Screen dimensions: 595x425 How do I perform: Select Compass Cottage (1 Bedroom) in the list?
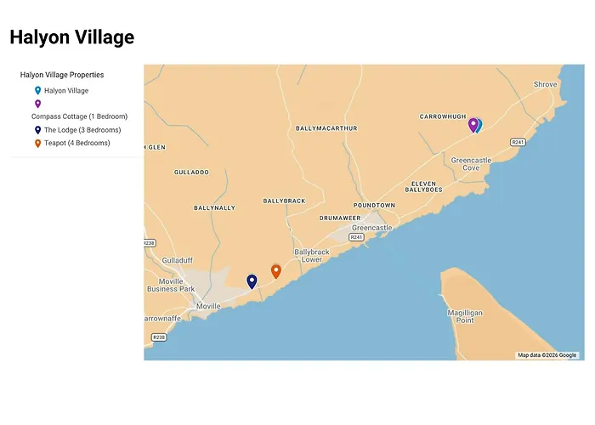click(x=79, y=116)
